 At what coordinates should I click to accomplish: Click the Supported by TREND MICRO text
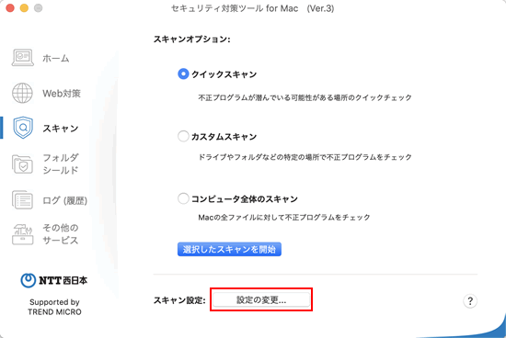[54, 307]
